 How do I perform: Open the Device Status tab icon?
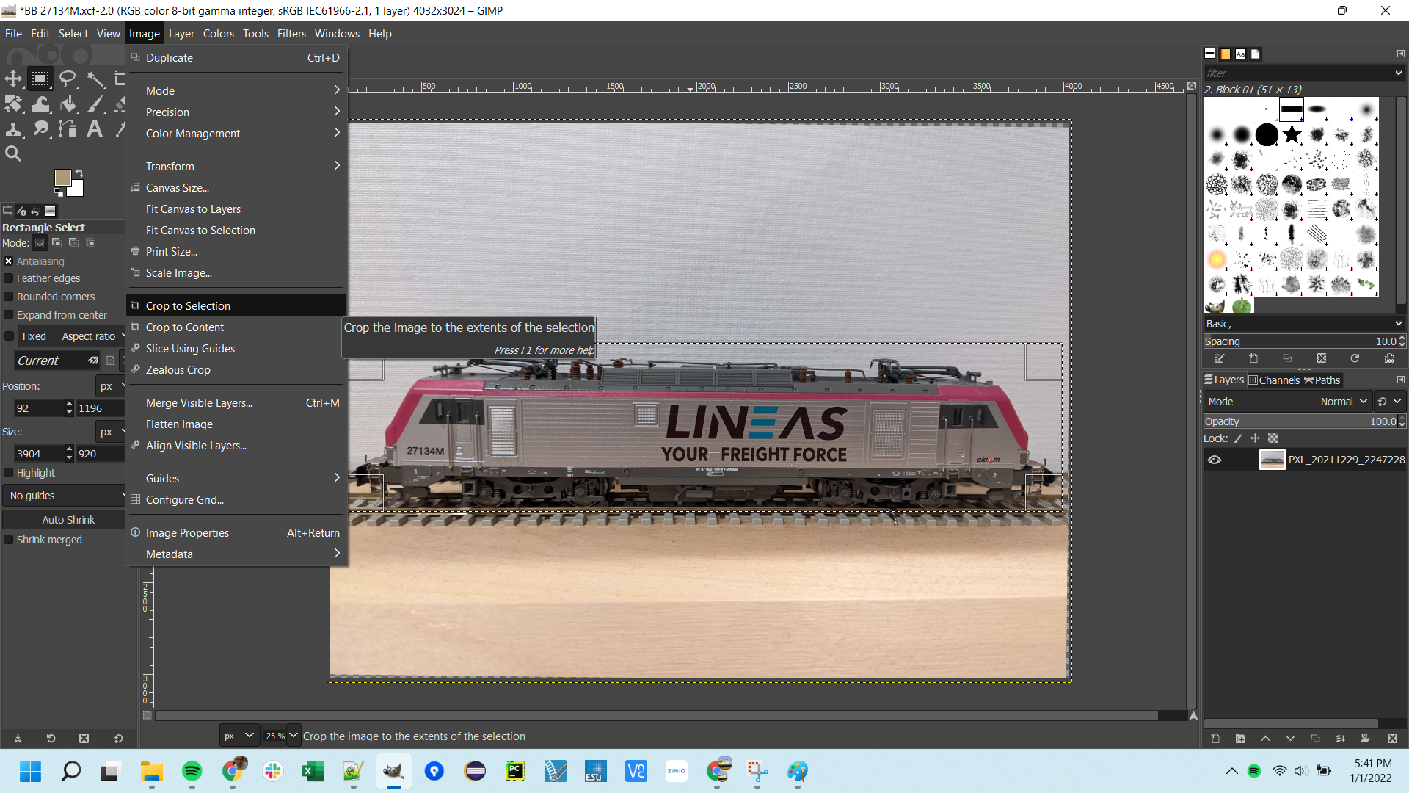tap(22, 211)
